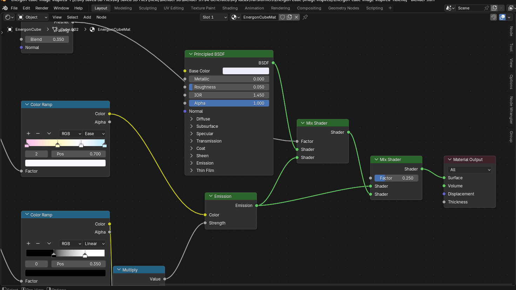Click the Cube.002 mesh breadcrumb icon
The height and width of the screenshot is (290, 516).
pos(55,29)
